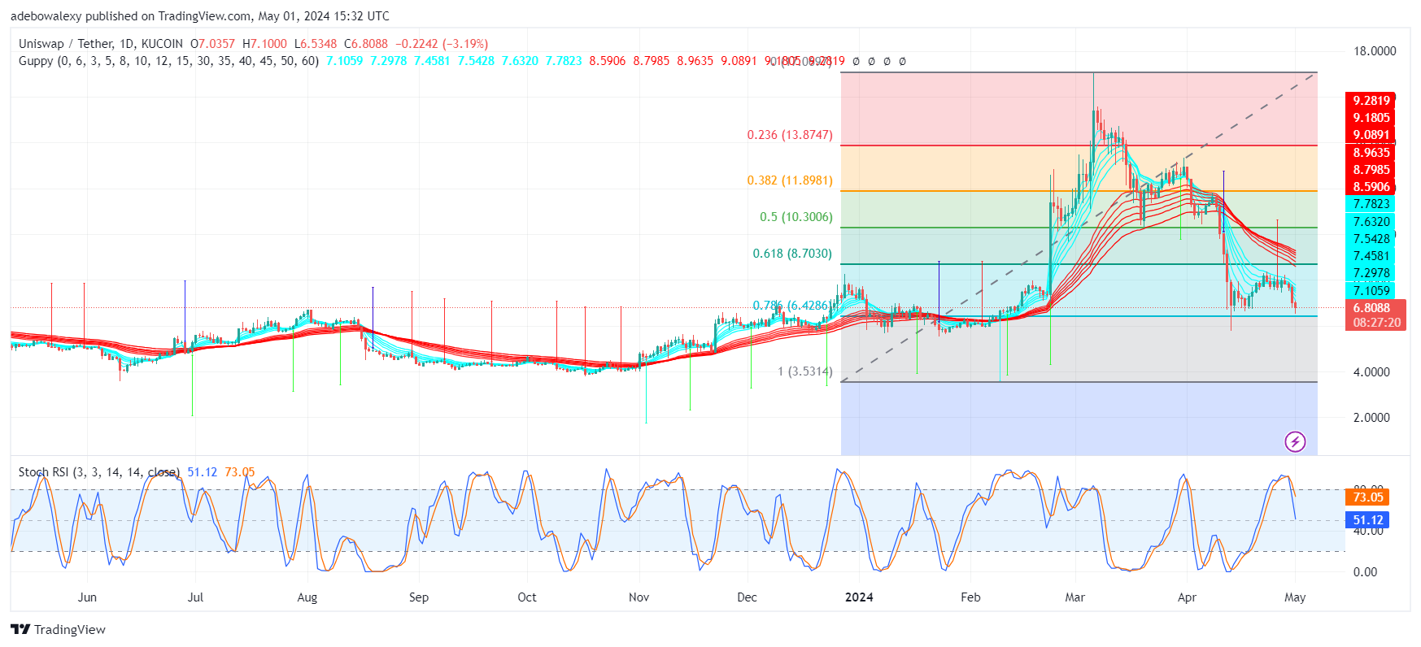Click the Dec label on time axis
The image size is (1421, 647).
[747, 597]
